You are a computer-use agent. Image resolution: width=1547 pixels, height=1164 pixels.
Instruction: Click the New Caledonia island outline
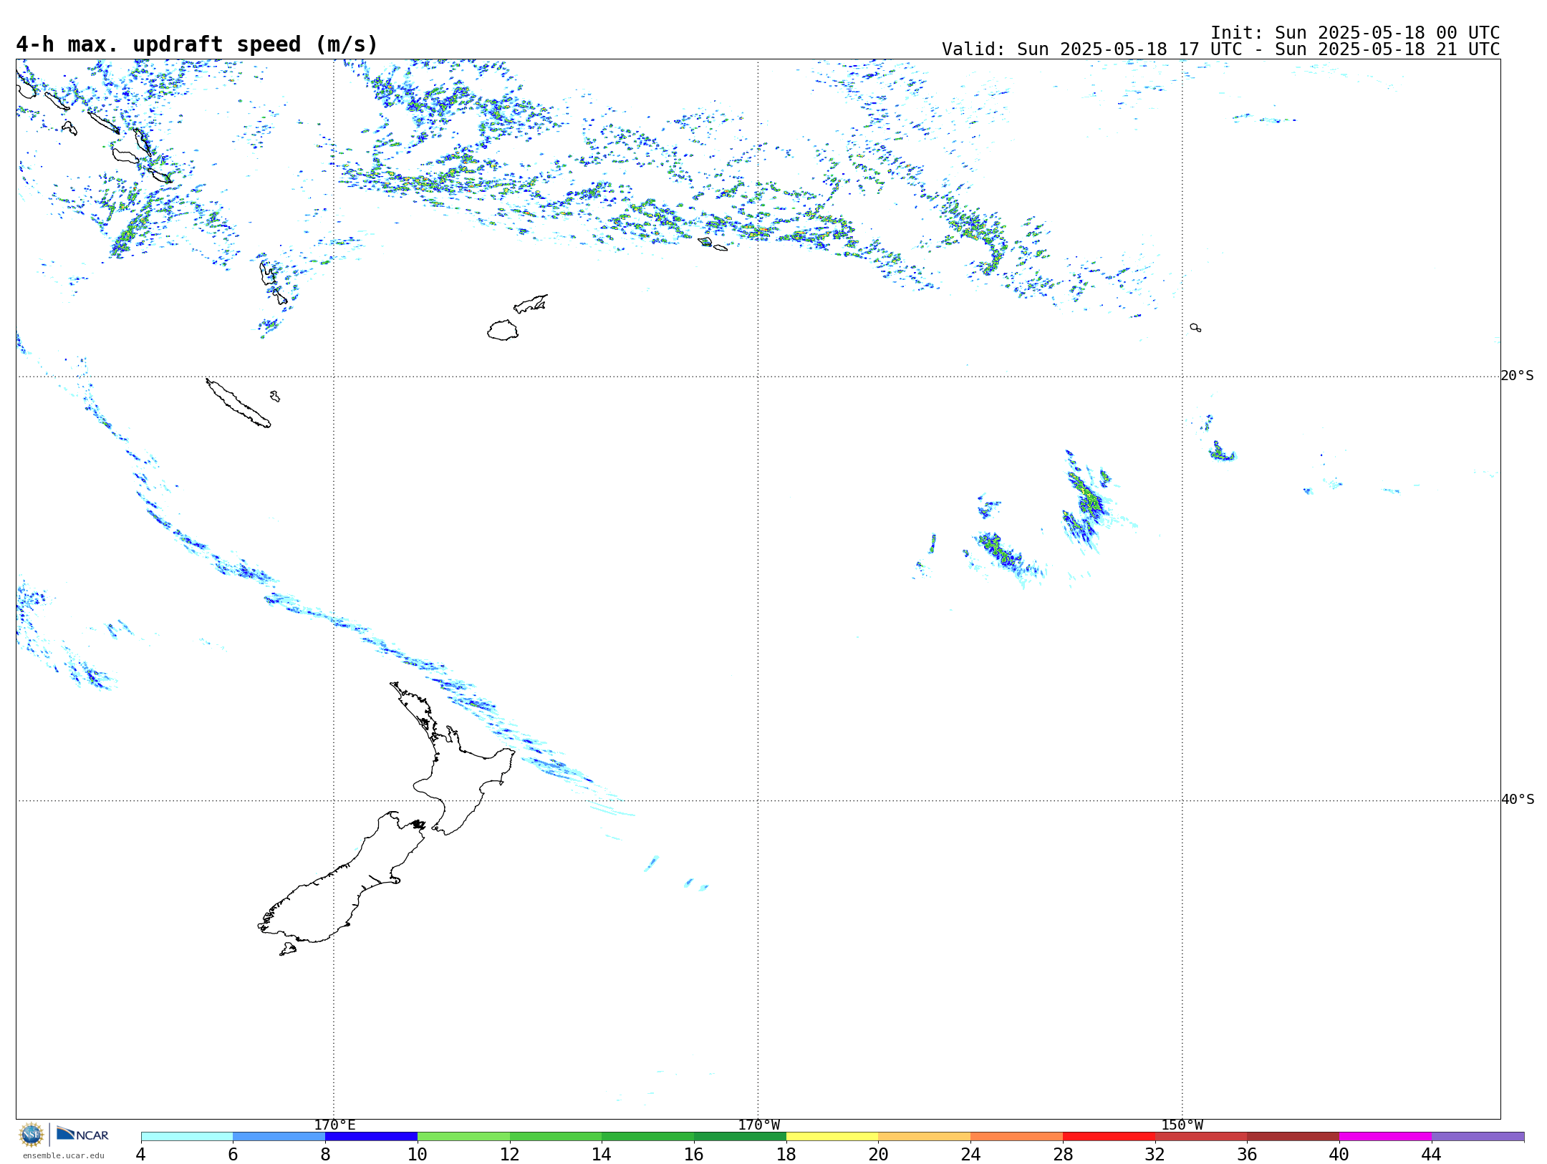pos(238,403)
